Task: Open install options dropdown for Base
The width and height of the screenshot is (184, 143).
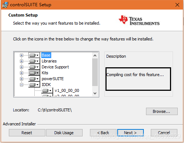Action: click(x=34, y=55)
